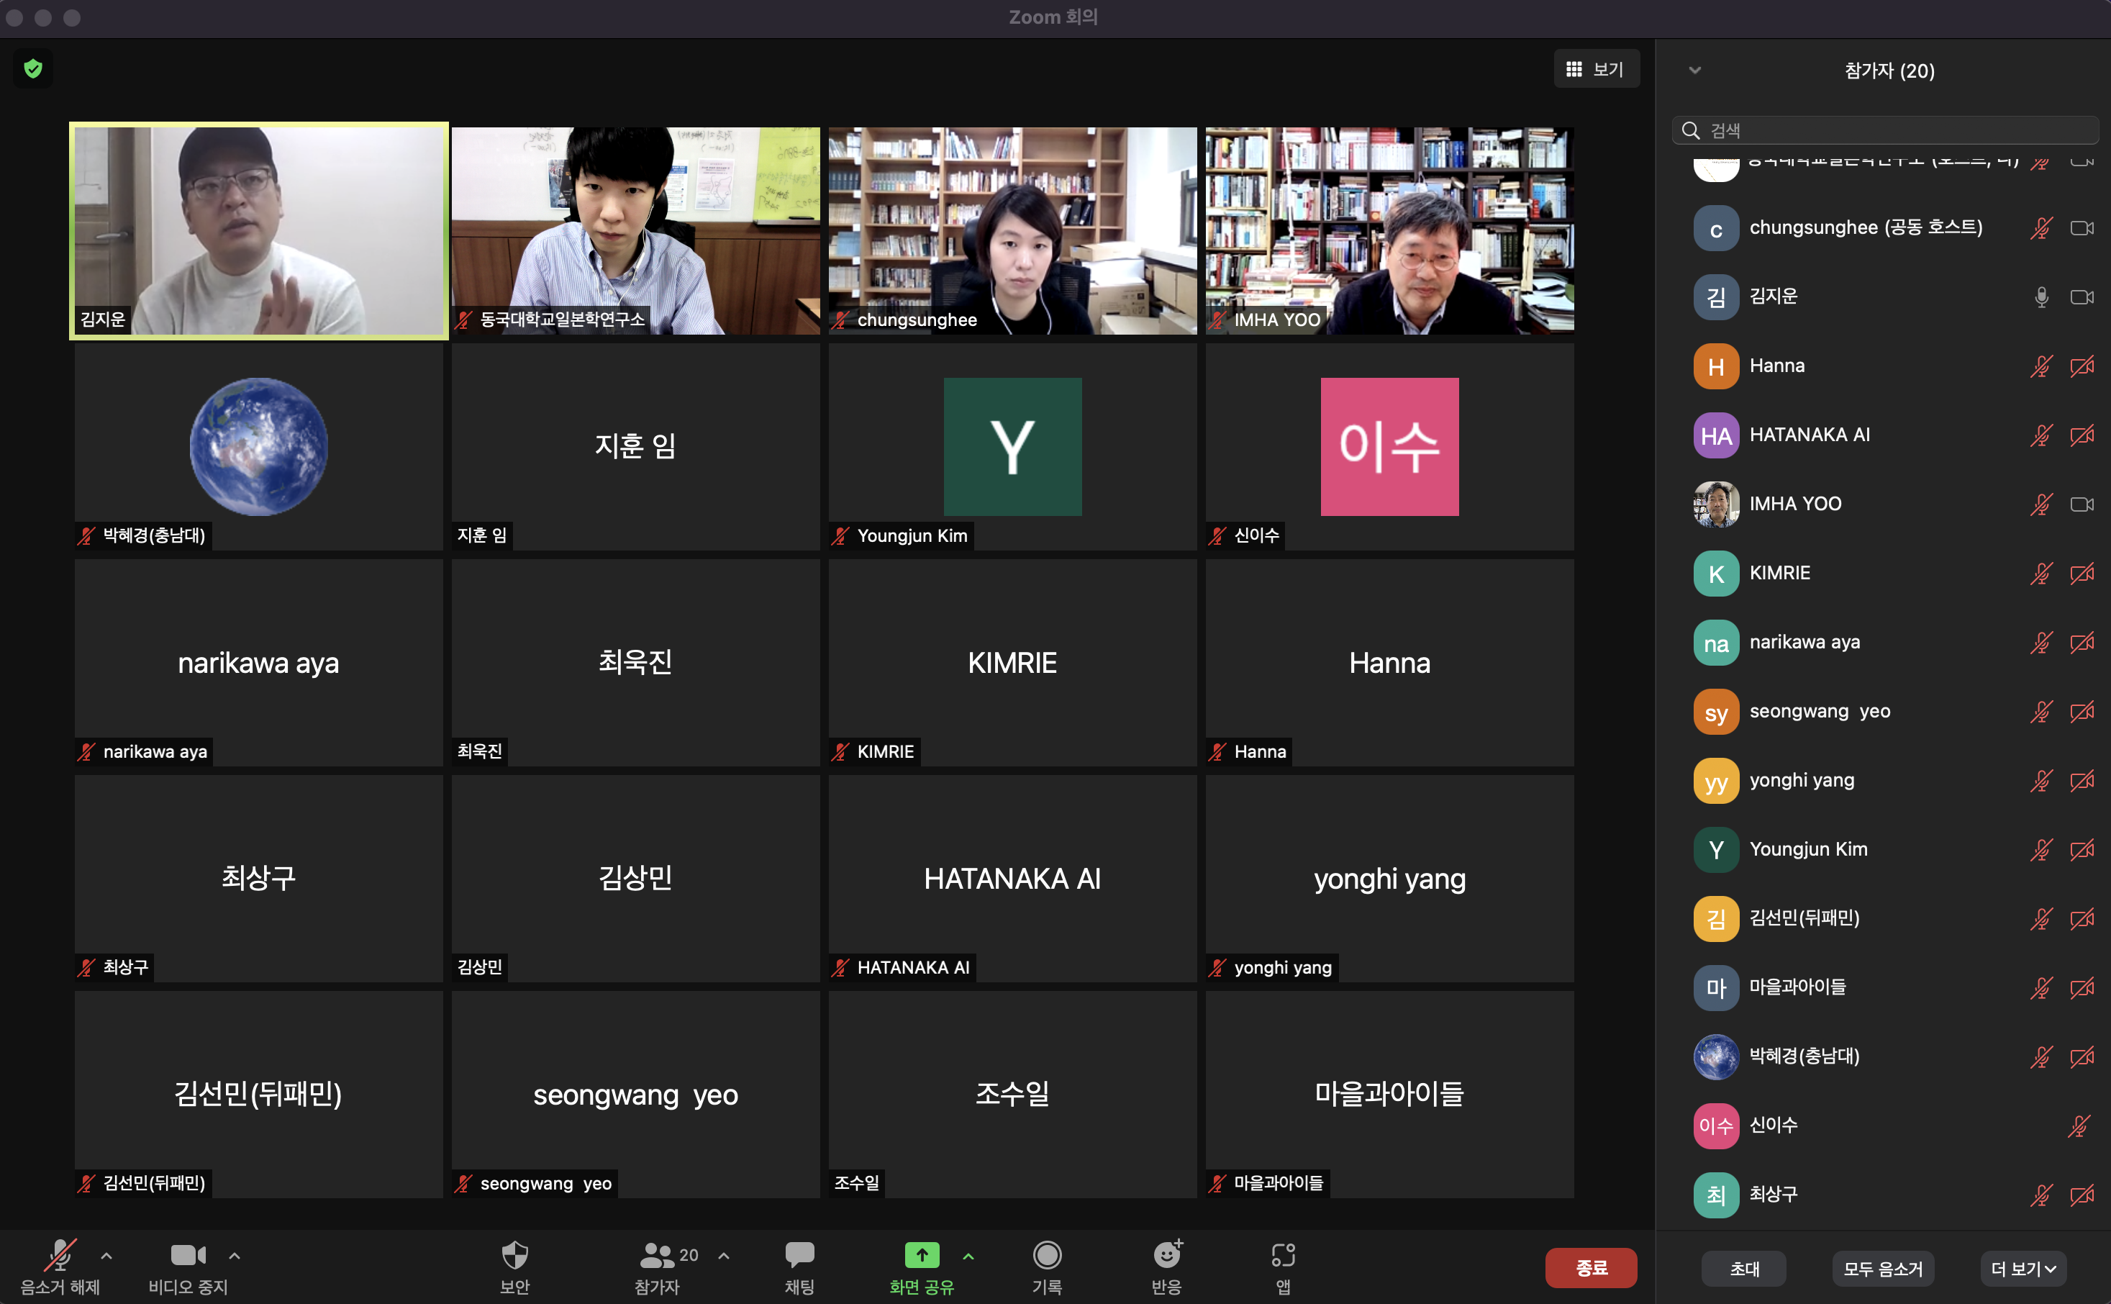This screenshot has width=2111, height=1304.
Task: Select 동국대학교일본학연구소 video tile
Action: click(x=635, y=230)
